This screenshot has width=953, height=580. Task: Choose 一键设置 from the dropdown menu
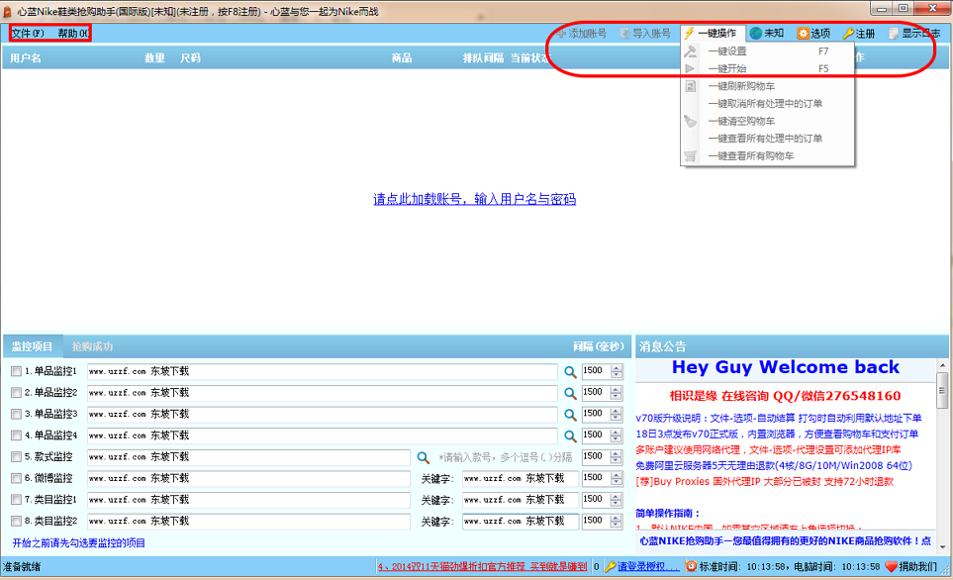[767, 51]
